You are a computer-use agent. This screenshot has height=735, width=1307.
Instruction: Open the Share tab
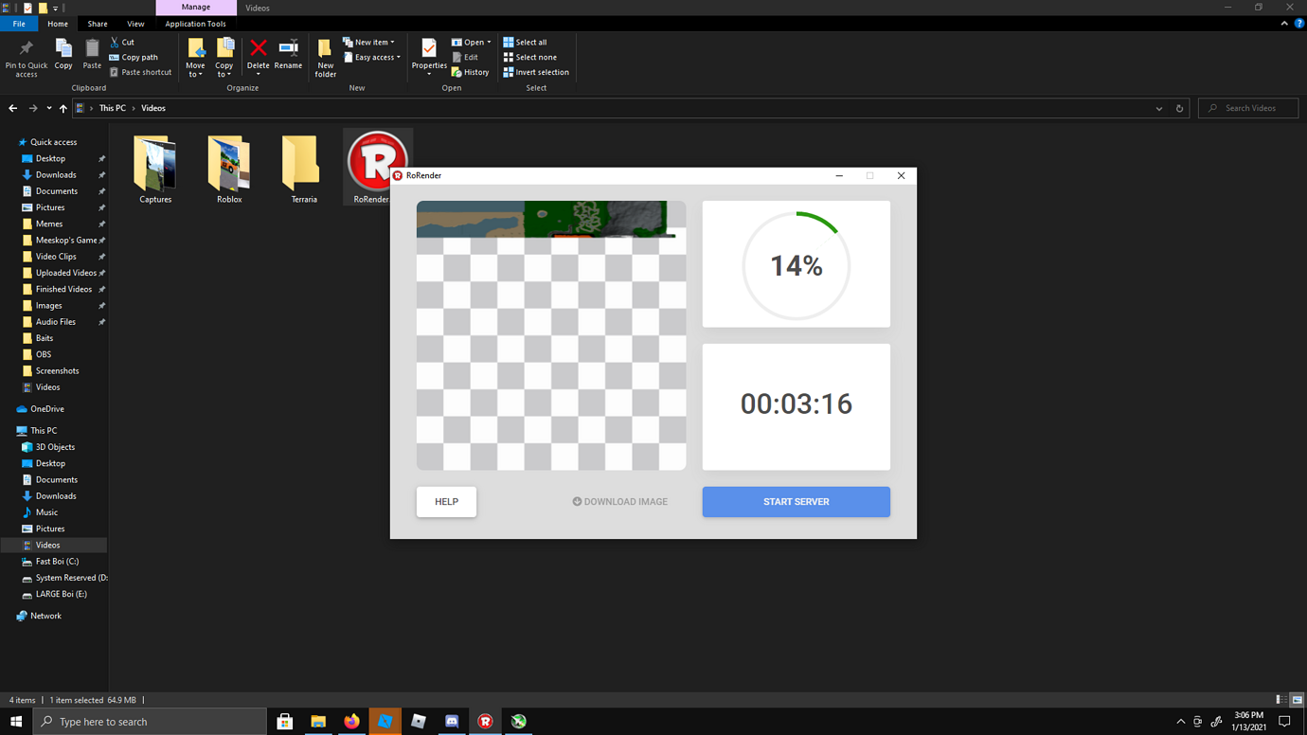click(97, 23)
